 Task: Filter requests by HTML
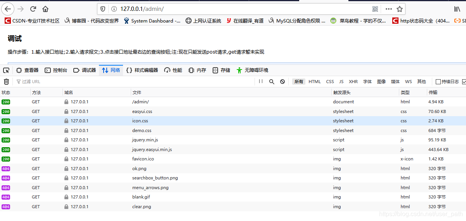point(315,82)
